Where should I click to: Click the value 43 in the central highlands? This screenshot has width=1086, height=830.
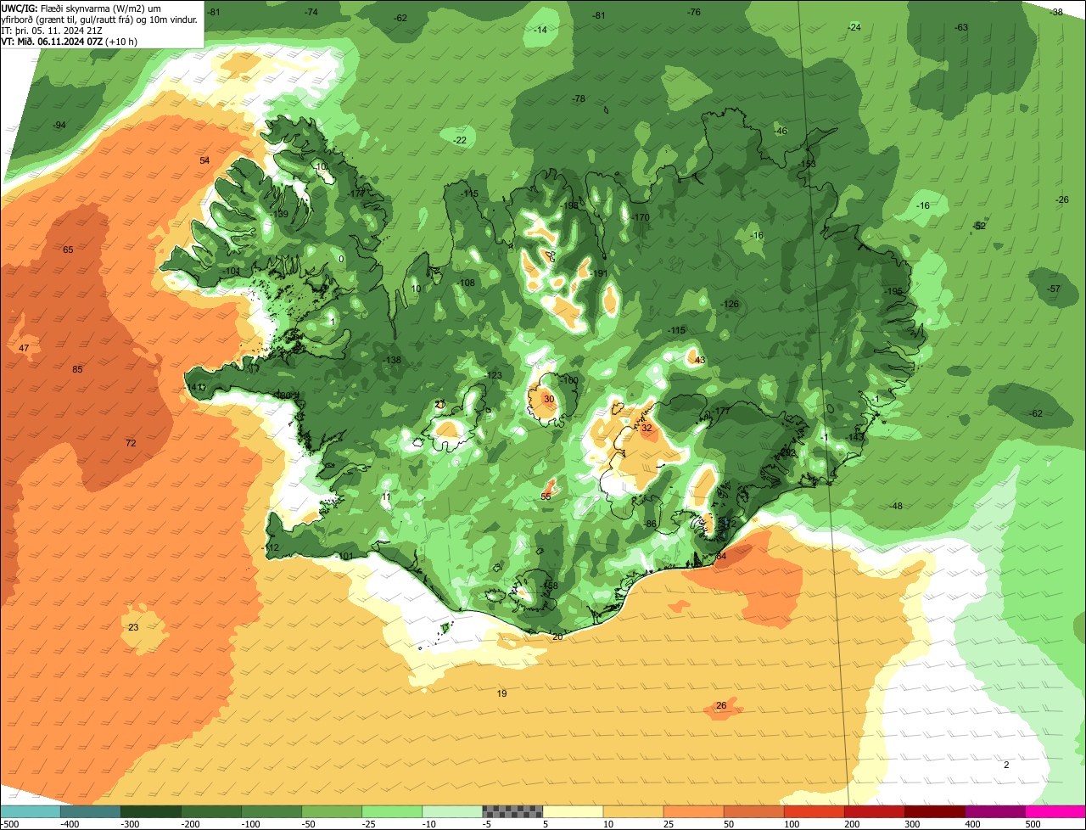[x=700, y=360]
